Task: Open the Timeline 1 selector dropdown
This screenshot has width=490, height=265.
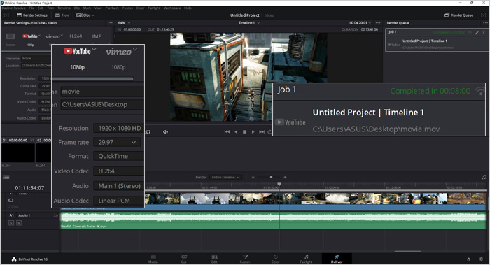Action: (x=249, y=23)
